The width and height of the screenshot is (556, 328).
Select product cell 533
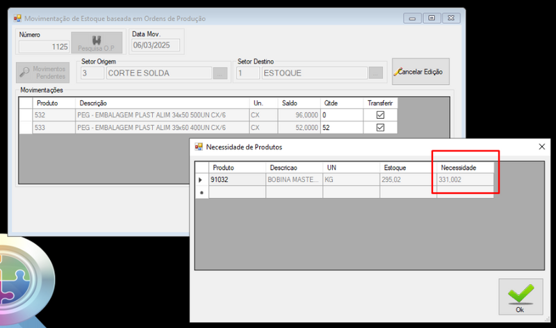(x=54, y=128)
